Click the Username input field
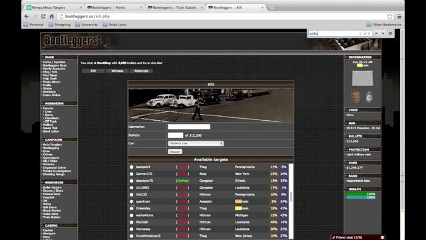Image resolution: width=426 pixels, height=240 pixels. click(x=189, y=127)
